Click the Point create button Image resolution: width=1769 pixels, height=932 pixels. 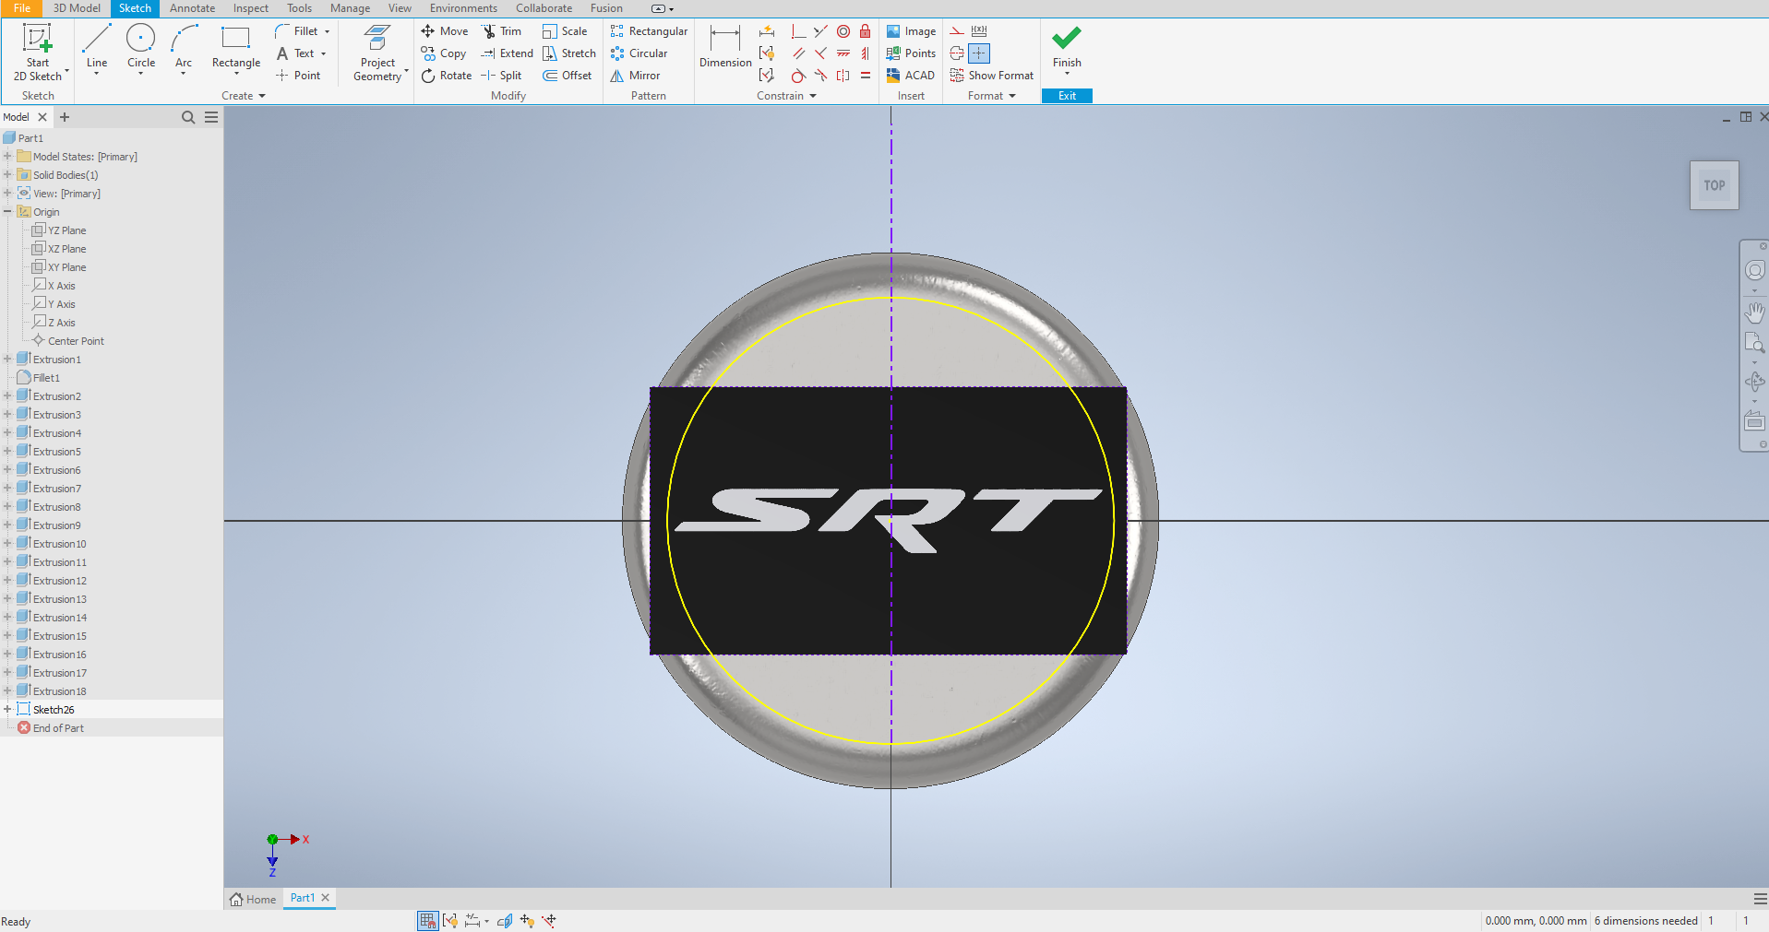[x=298, y=76]
